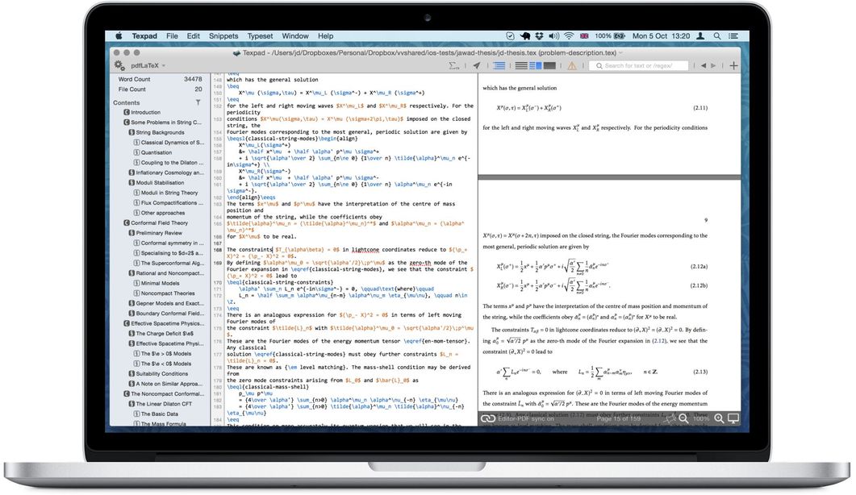Open the File menu

(172, 36)
